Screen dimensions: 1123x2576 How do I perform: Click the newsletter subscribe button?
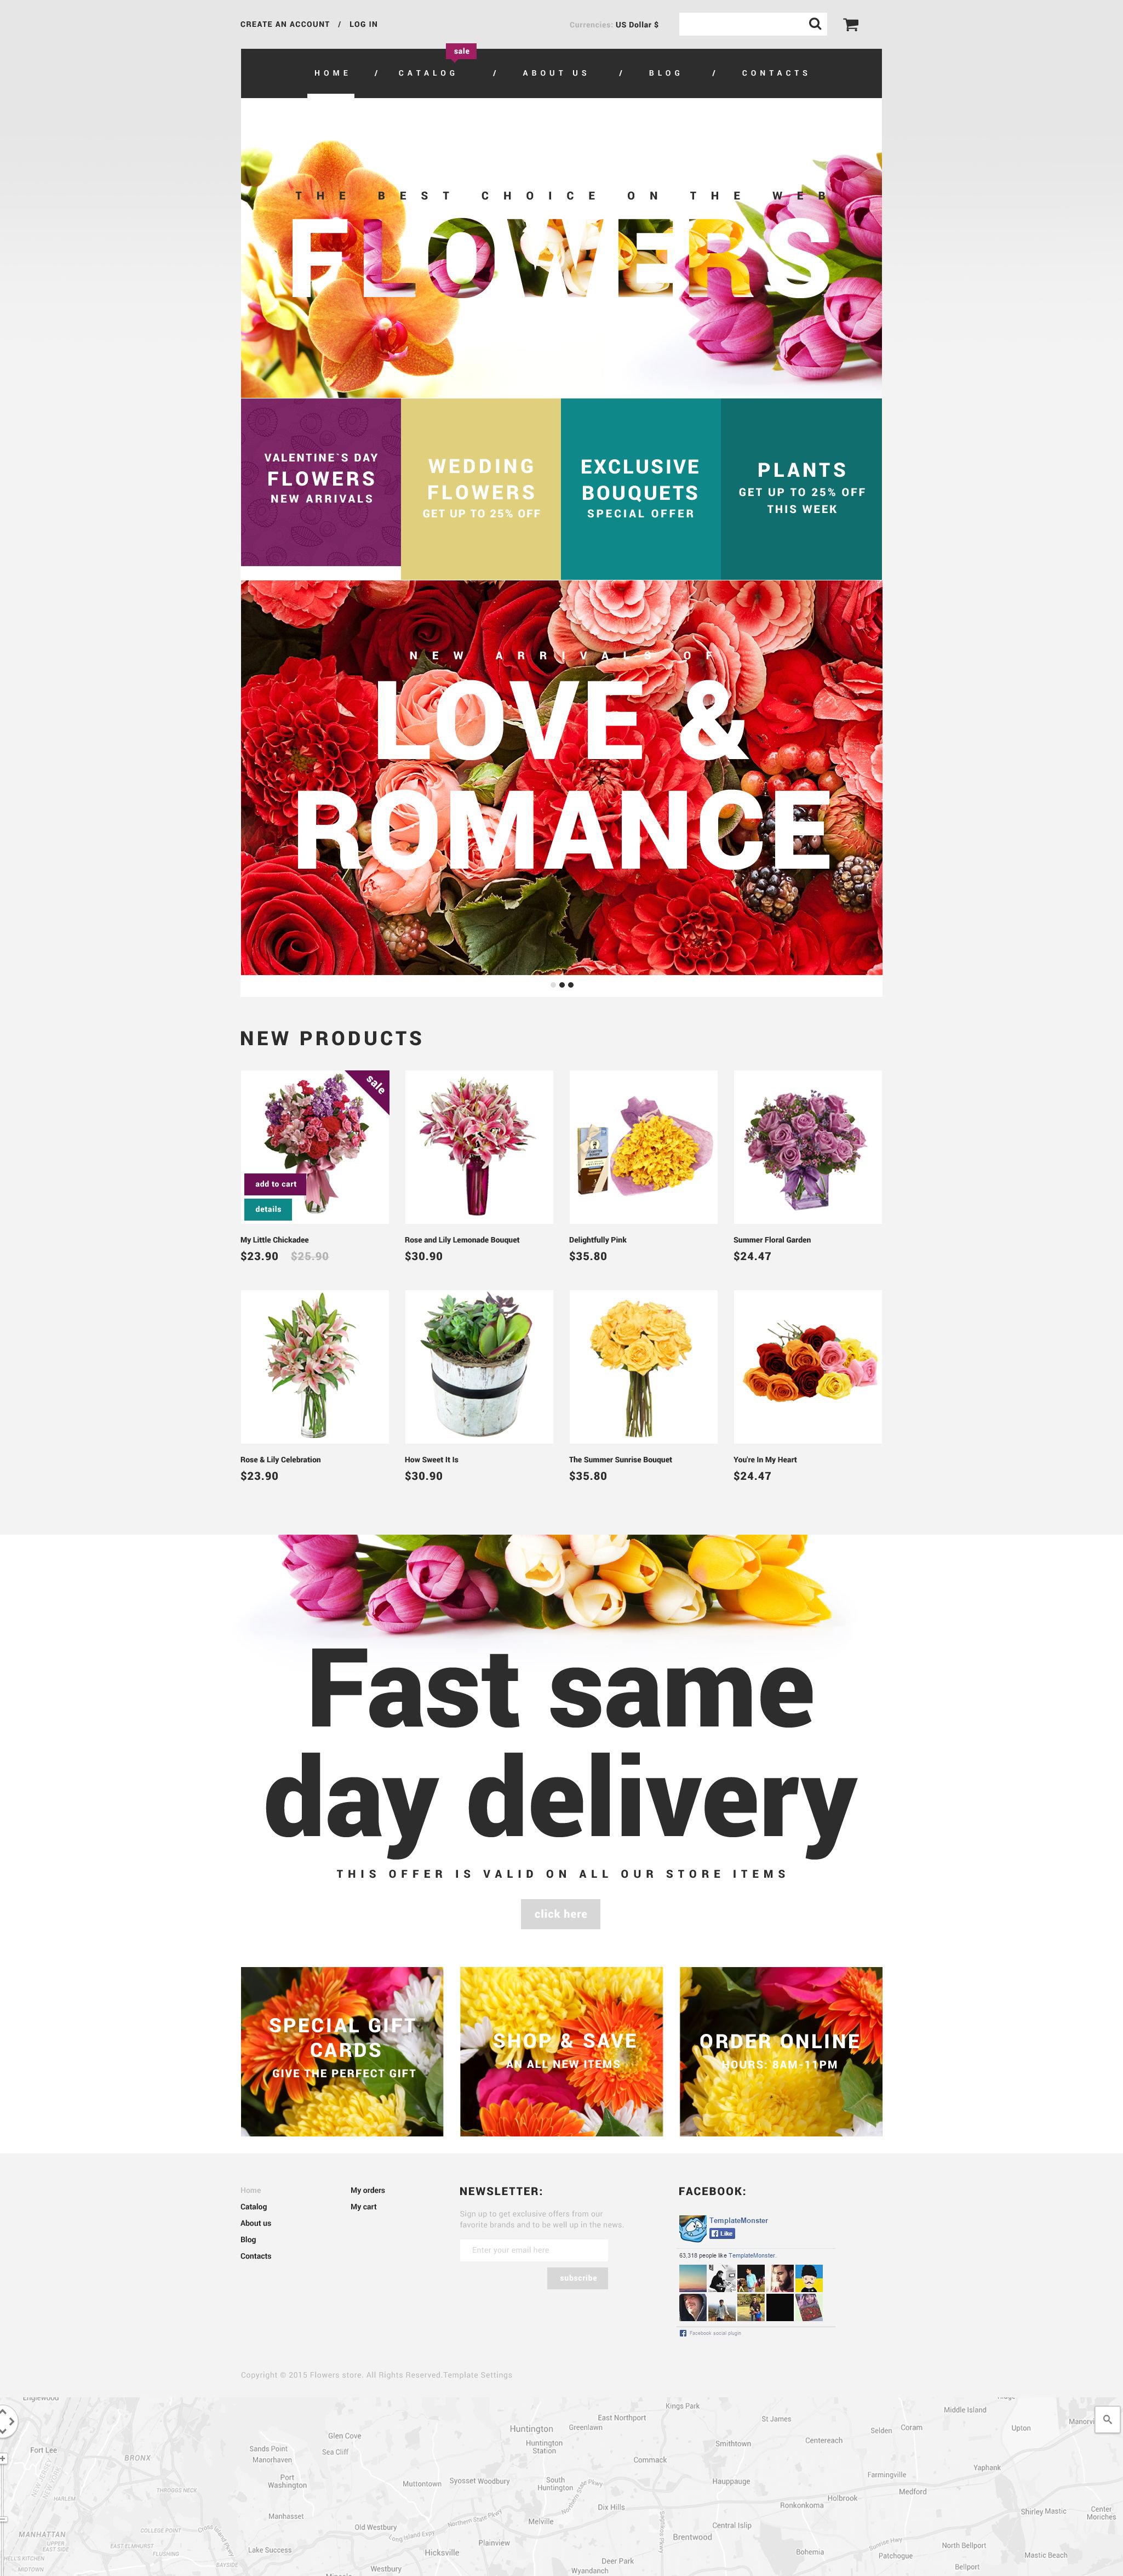point(577,2278)
